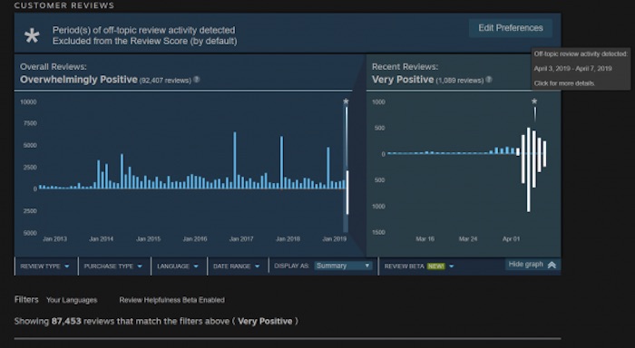Click the tall Jan 2017 bar in overall graph

coord(234,160)
